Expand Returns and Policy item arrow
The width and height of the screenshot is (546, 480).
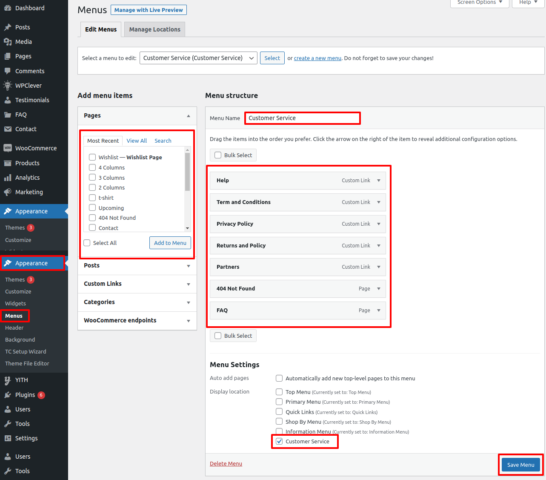pos(379,246)
